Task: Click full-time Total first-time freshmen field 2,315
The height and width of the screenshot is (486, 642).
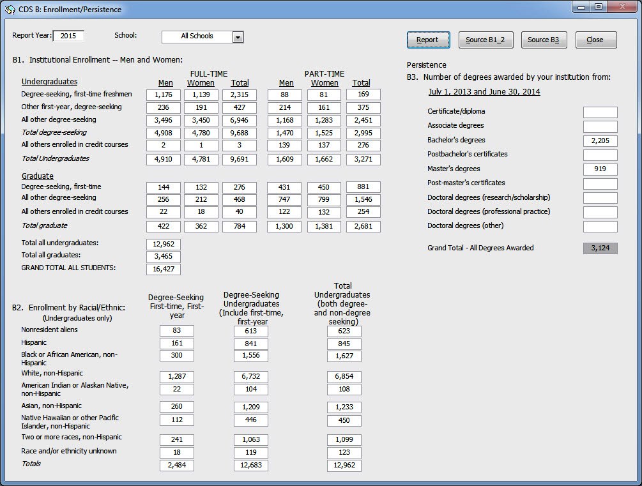Action: point(240,95)
